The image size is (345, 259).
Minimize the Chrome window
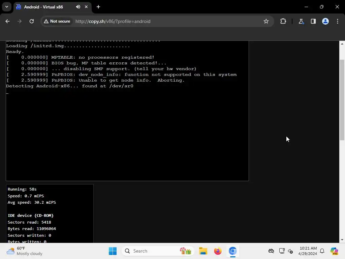(x=306, y=7)
